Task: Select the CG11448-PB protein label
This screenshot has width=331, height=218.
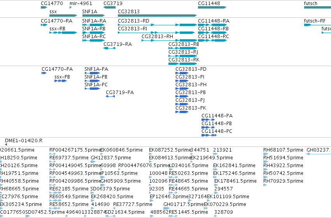Action: (x=217, y=124)
